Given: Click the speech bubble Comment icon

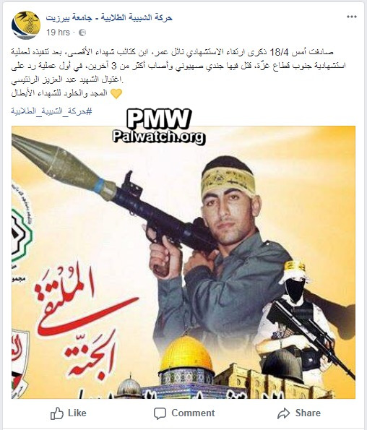Looking at the screenshot, I should pyautogui.click(x=160, y=413).
